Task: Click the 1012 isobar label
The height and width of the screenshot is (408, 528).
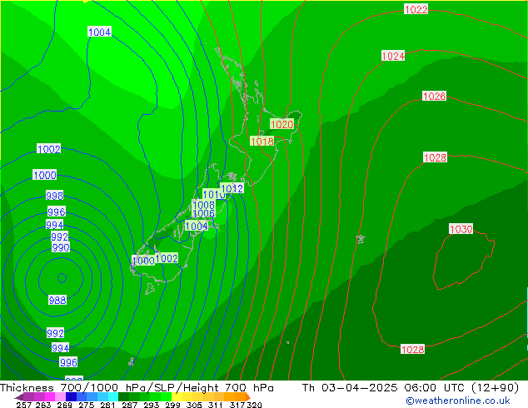Action: pos(232,188)
